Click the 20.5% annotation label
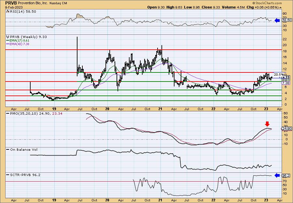Screen dimensions: 293x203 tap(279, 75)
